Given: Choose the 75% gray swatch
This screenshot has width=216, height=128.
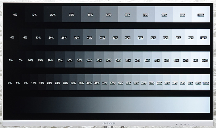Looking at the screenshot, I should 157,60.
